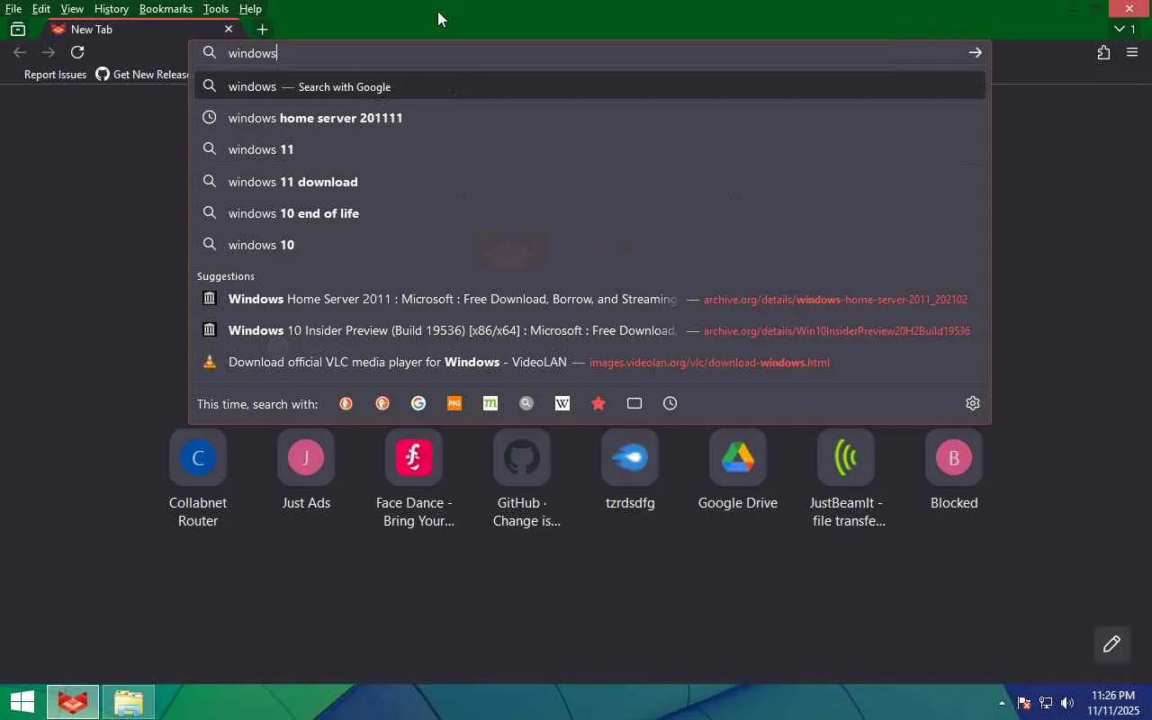Open the Help menu
Image resolution: width=1152 pixels, height=720 pixels.
pyautogui.click(x=250, y=9)
